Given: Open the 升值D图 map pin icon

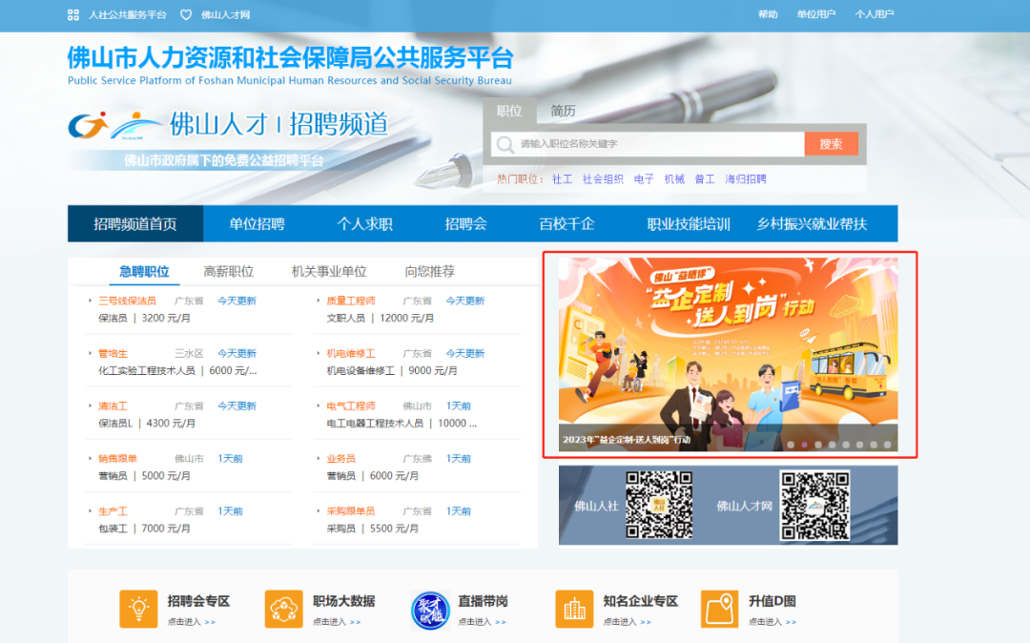Looking at the screenshot, I should coord(719,609).
